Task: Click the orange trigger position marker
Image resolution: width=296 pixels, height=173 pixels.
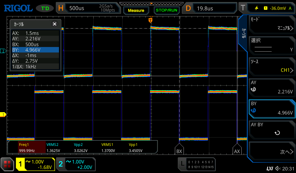Action: [150, 20]
